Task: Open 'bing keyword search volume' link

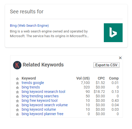Action: point(45,105)
